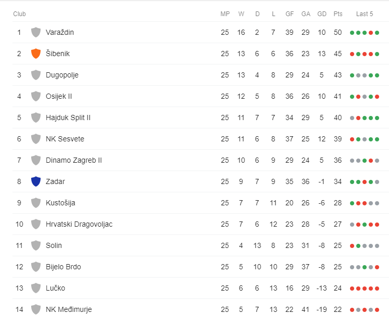This screenshot has height=327, width=389.
Task: Click the NK Međimurje shield icon
Action: 36,309
